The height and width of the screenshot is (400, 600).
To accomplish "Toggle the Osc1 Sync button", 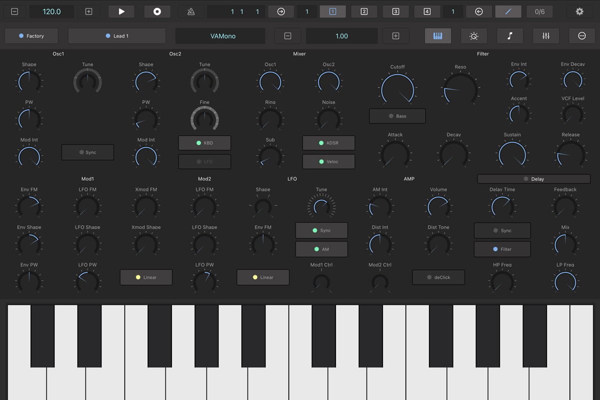I will click(87, 152).
